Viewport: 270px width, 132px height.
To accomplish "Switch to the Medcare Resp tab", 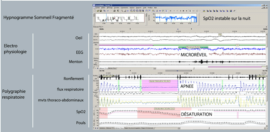I will [112, 68].
